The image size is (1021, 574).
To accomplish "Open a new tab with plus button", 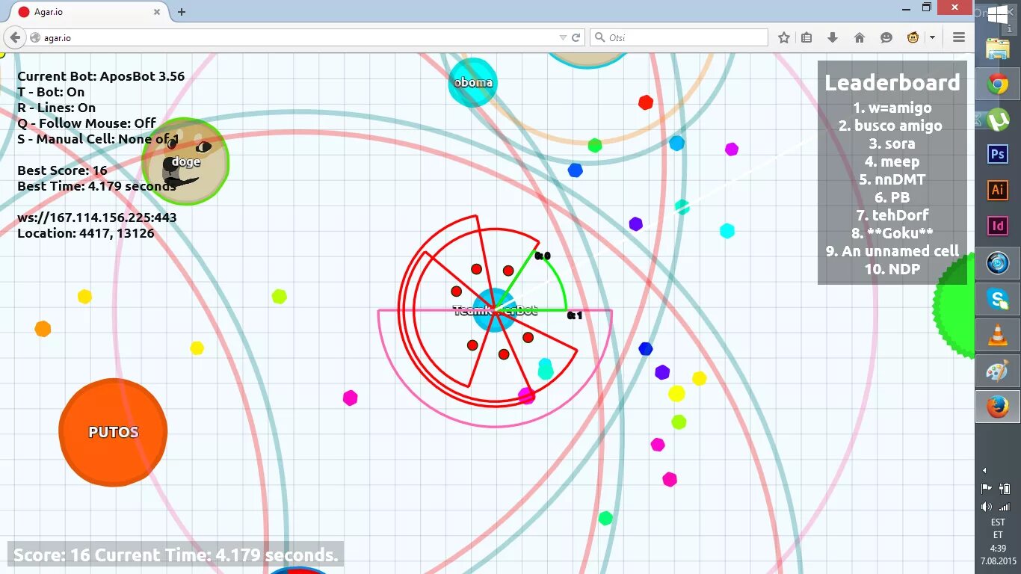I will 182,12.
